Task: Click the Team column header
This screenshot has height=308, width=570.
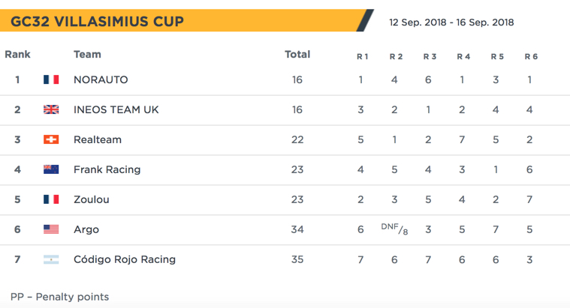Action: pos(87,55)
